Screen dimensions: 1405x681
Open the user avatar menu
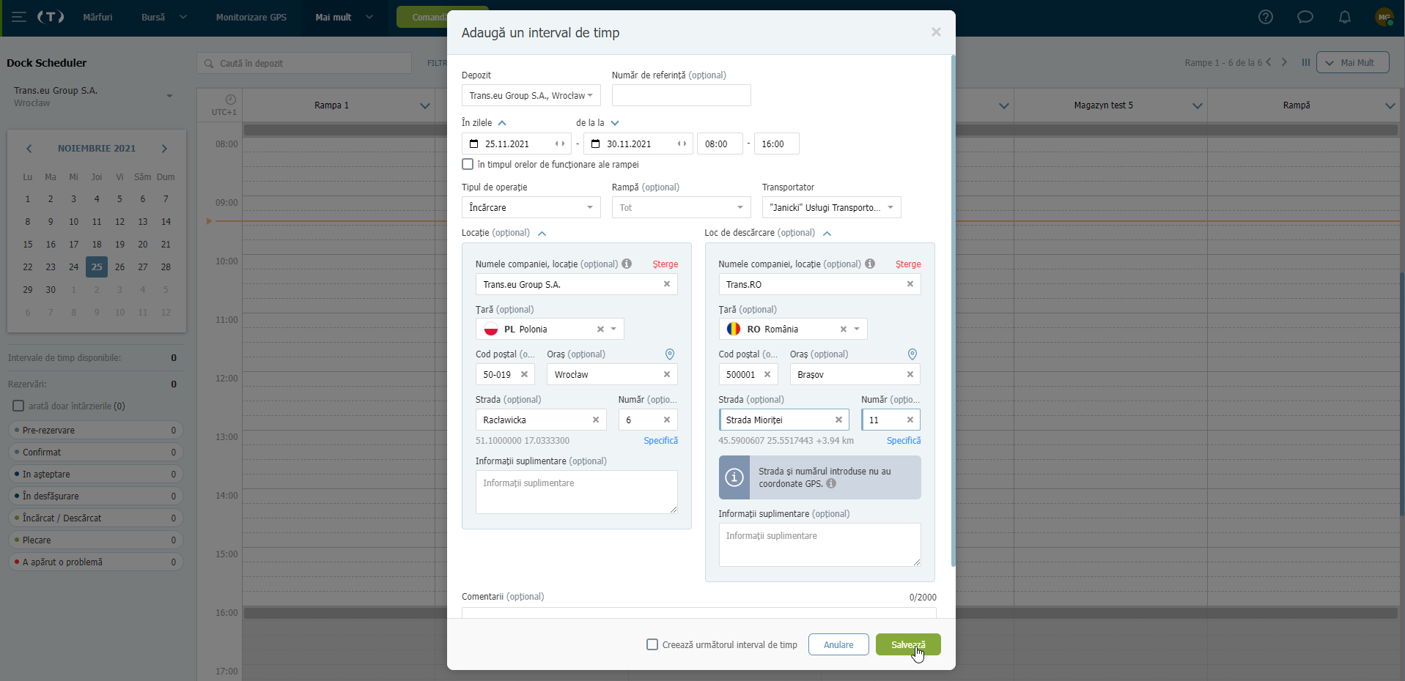[x=1384, y=17]
